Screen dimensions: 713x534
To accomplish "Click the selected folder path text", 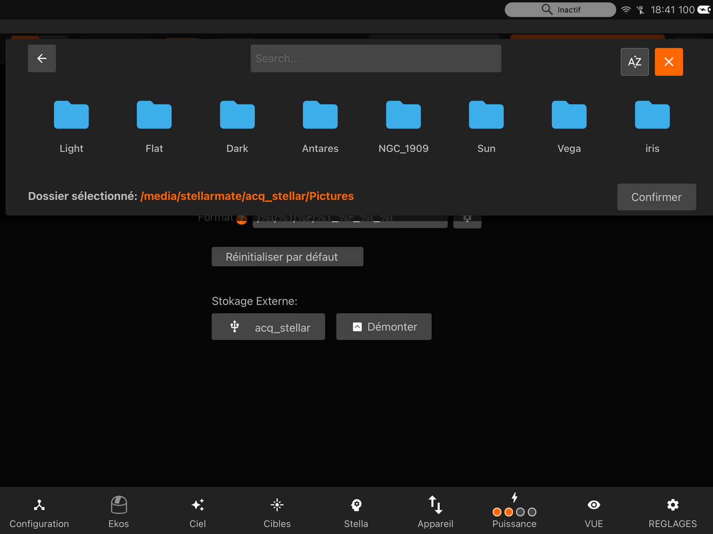I will [x=247, y=196].
